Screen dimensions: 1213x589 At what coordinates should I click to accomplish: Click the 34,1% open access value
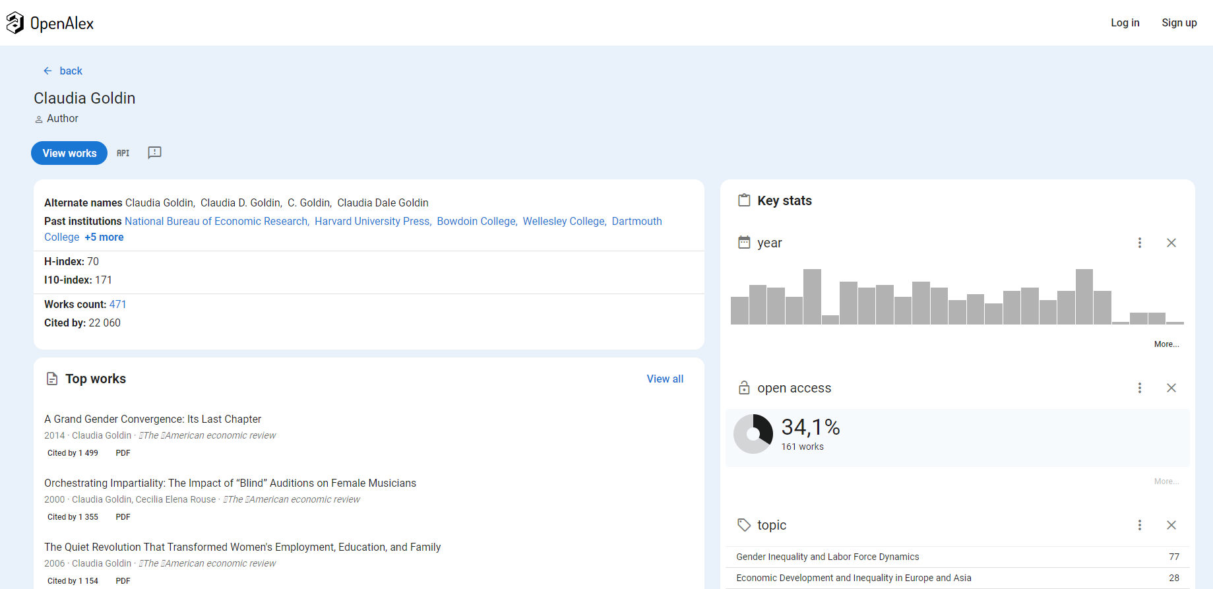(x=811, y=427)
